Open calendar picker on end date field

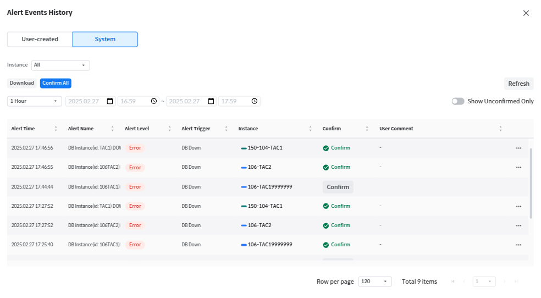point(211,101)
